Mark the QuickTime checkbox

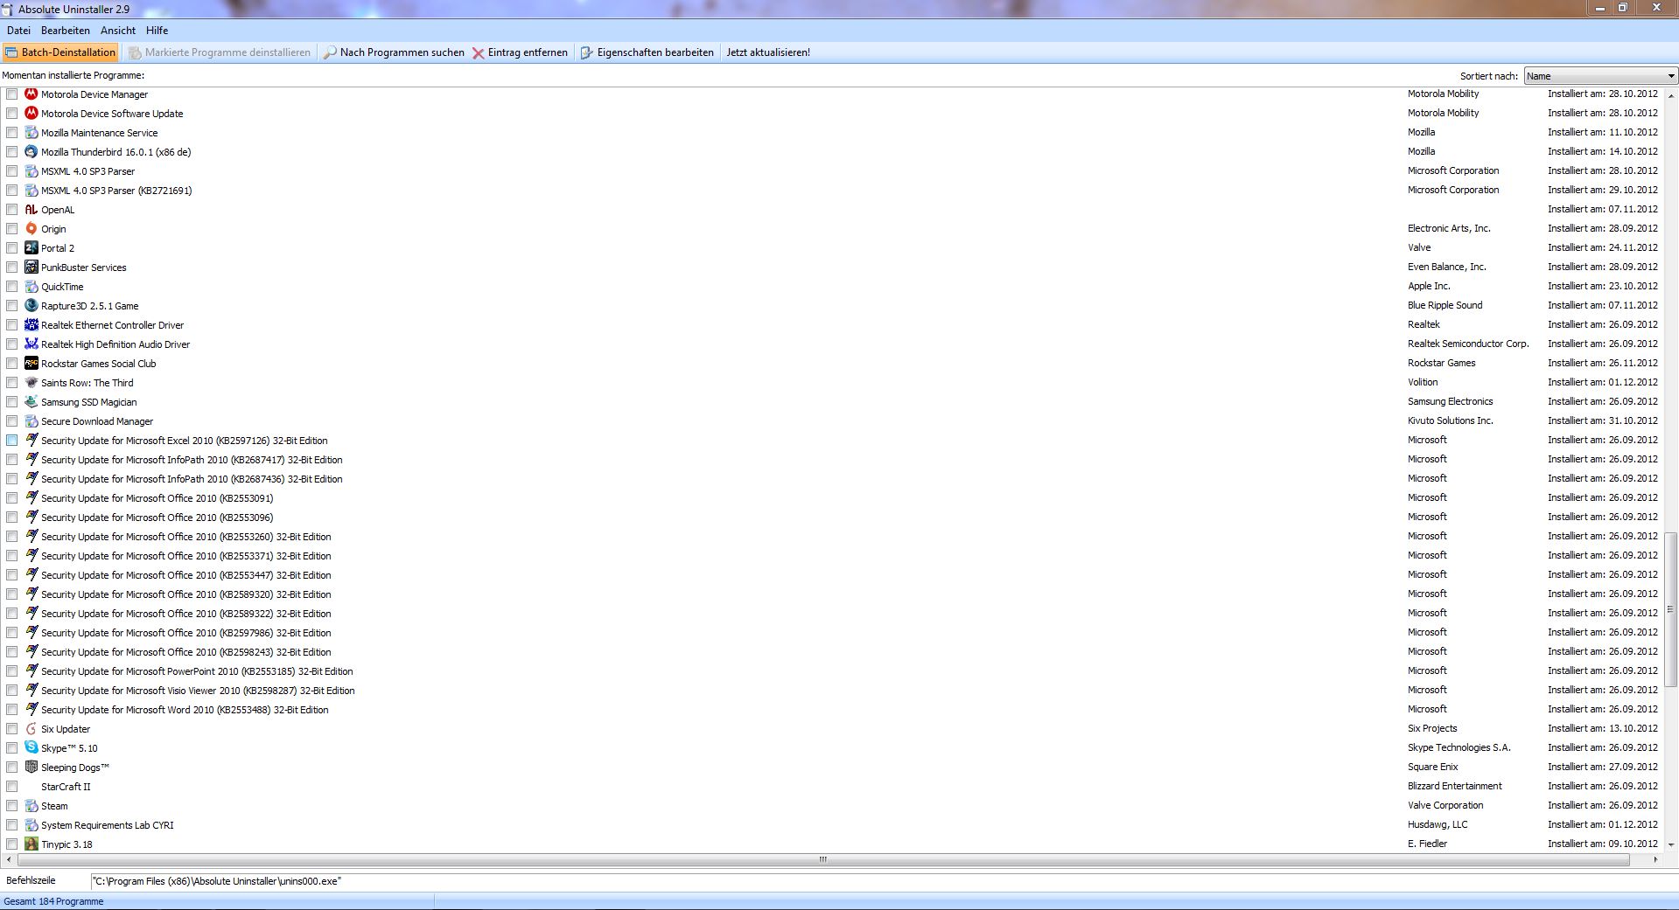(x=12, y=287)
